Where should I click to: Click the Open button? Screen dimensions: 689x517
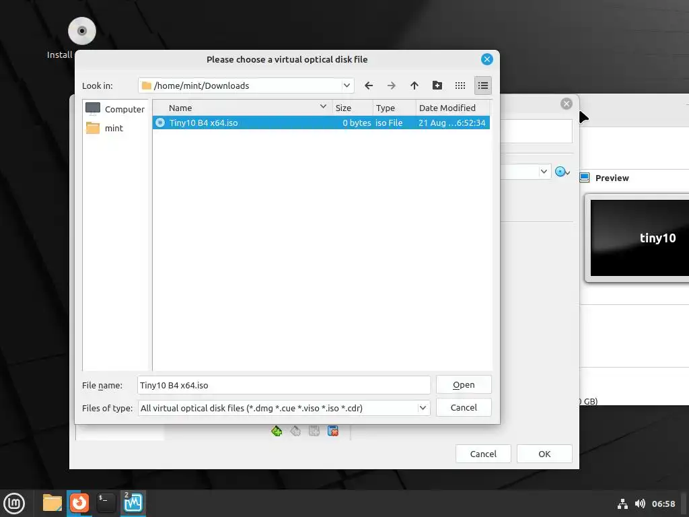click(x=464, y=384)
